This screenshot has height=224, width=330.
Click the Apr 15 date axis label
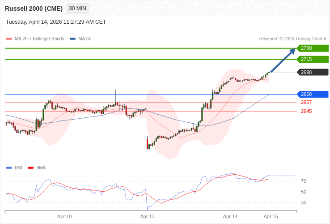pos(271,216)
